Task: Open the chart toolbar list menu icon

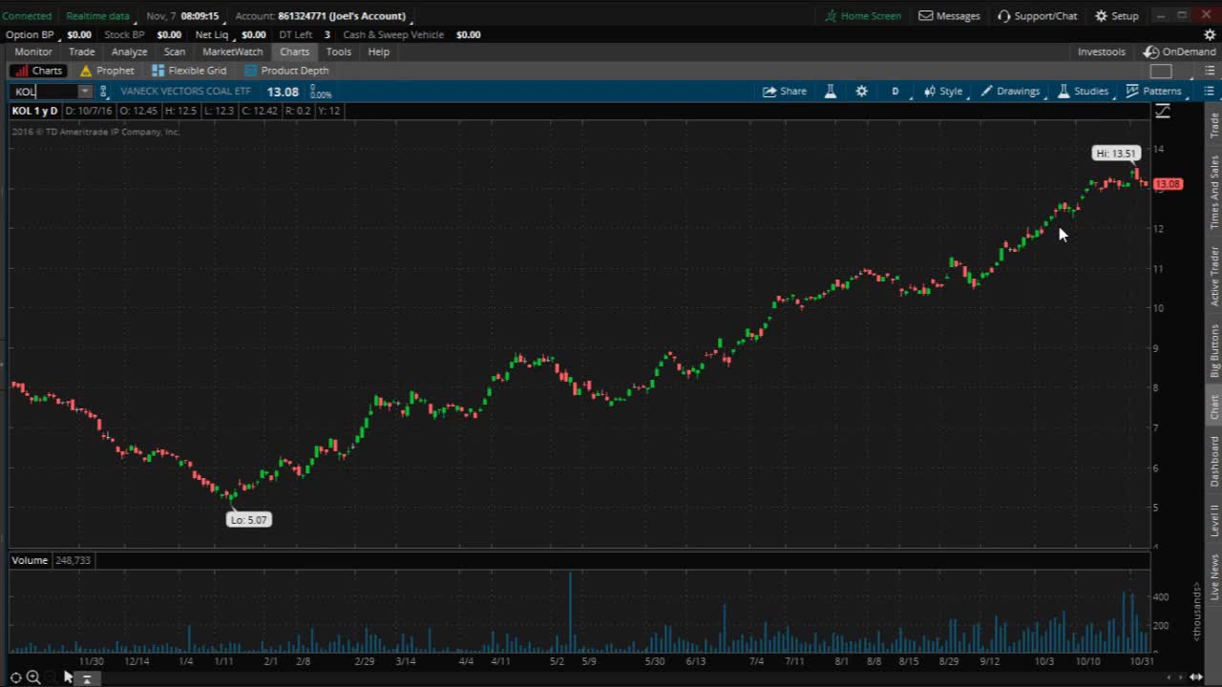Action: tap(1209, 92)
